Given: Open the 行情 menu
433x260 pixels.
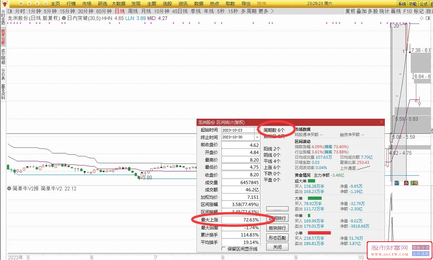Looking at the screenshot, I should click(x=71, y=4).
